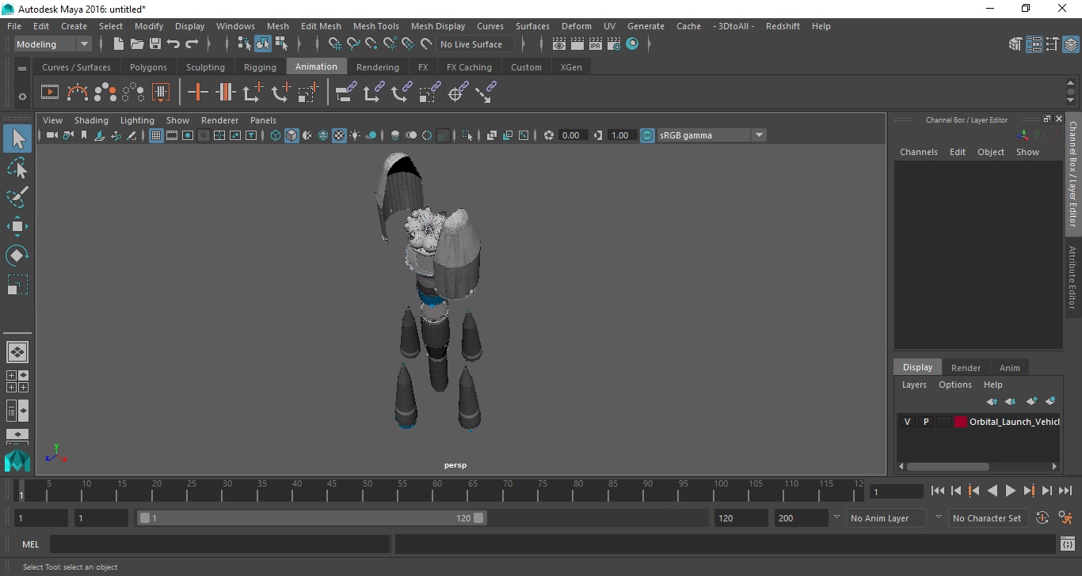1082x576 pixels.
Task: Switch to Render layer tab
Action: [966, 367]
